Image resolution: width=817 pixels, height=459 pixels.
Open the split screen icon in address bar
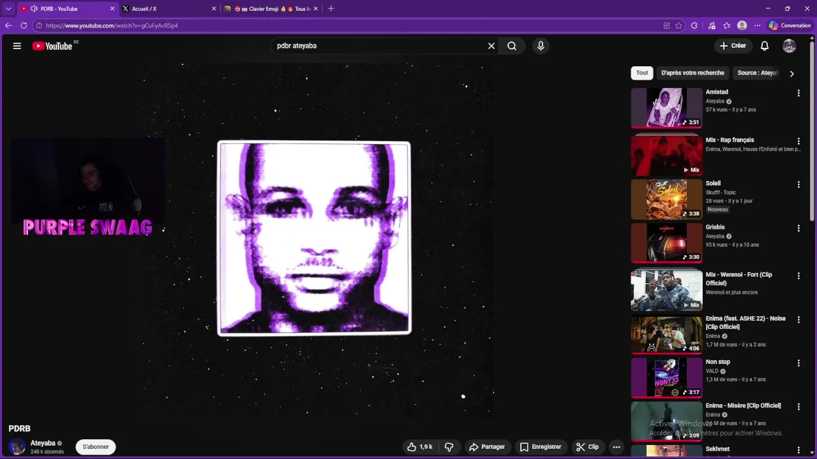pyautogui.click(x=666, y=25)
